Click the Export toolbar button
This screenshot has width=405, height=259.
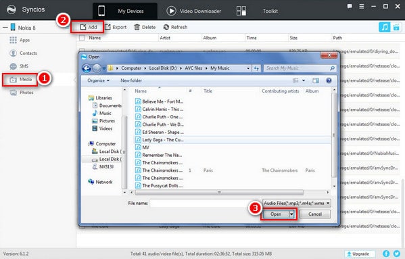tap(116, 27)
